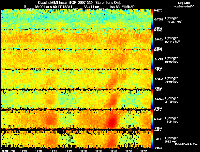Open the 5-13 keV panel at 14:16
Screen dimensions: 200x152
click(53, 139)
